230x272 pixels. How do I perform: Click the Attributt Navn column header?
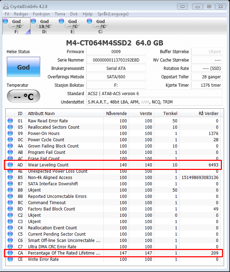pyautogui.click(x=65, y=113)
